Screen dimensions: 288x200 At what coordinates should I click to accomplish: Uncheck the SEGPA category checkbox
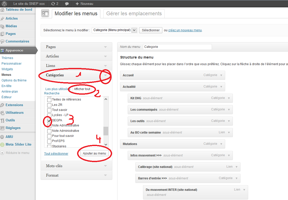[x=49, y=120]
